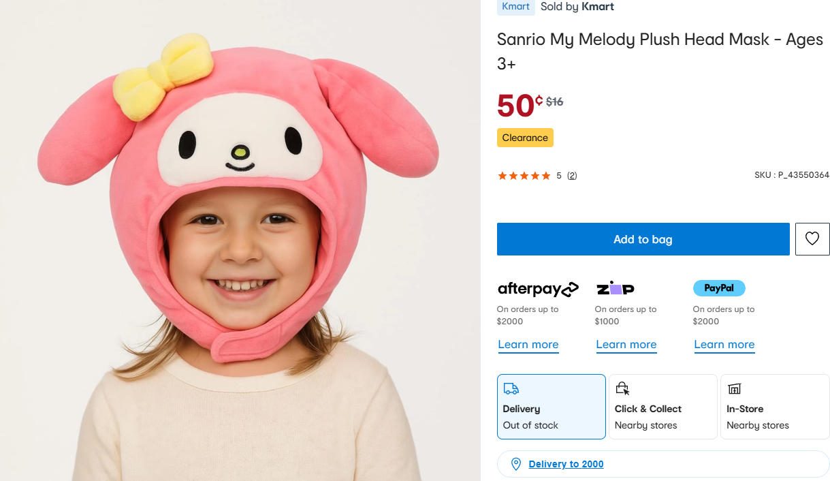Select the Delivery fulfilment option
Image resolution: width=830 pixels, height=481 pixels.
pos(551,407)
